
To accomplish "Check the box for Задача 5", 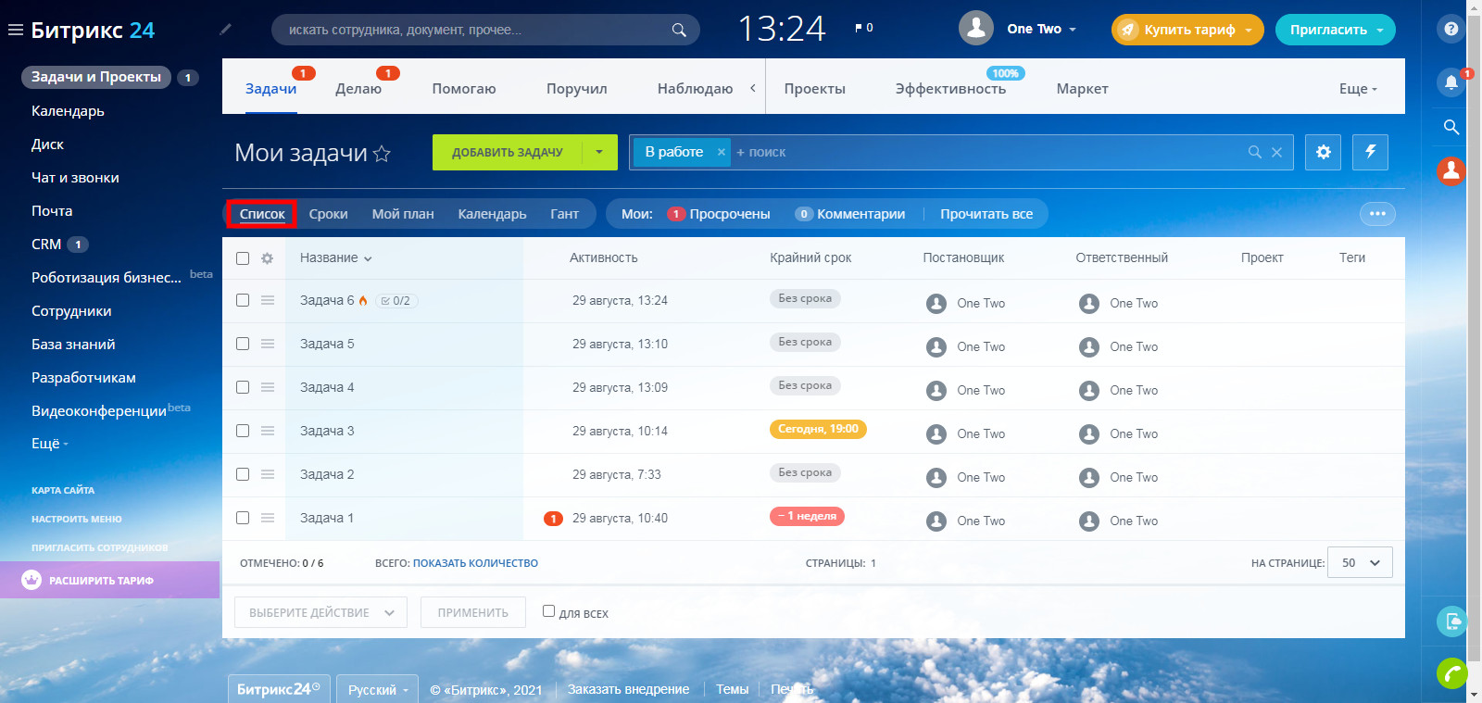I will 243,344.
